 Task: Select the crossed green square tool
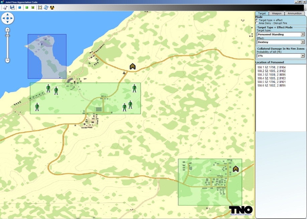point(33,7)
